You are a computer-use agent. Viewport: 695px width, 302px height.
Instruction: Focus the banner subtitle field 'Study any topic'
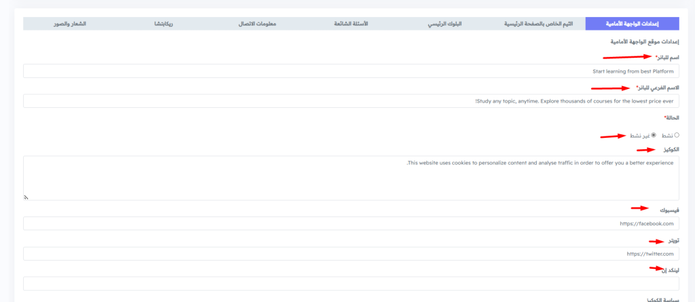pos(351,100)
